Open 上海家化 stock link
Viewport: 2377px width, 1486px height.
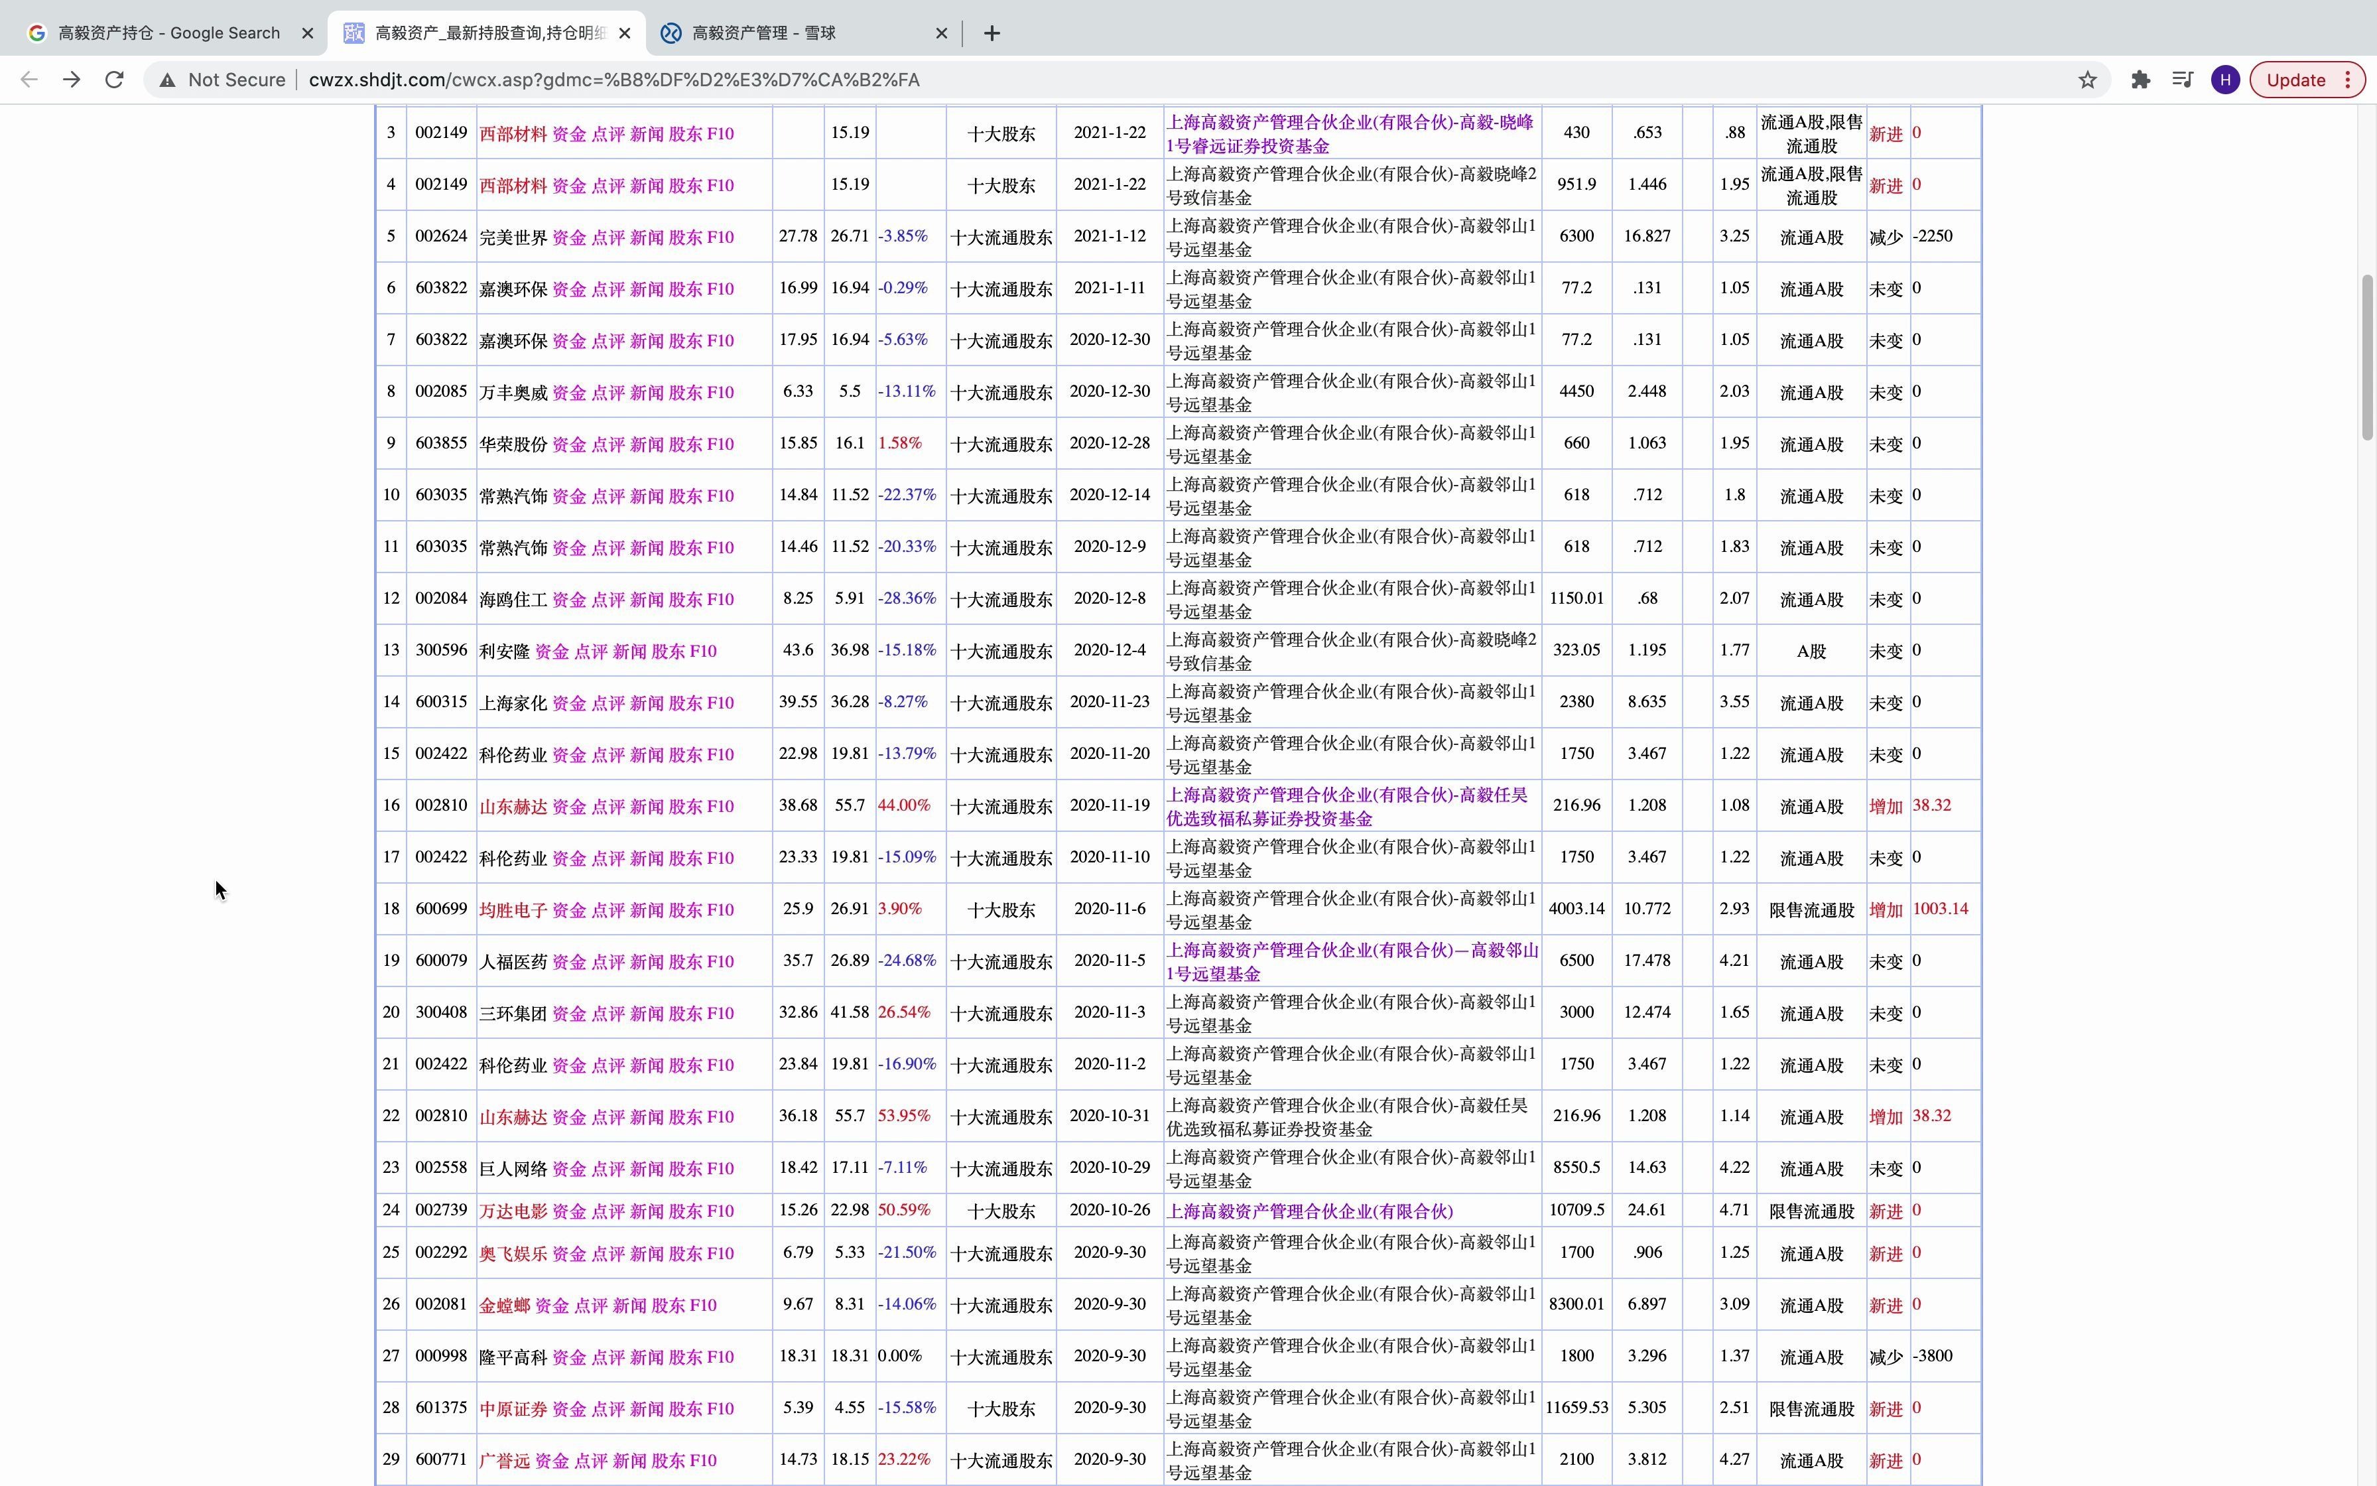513,703
